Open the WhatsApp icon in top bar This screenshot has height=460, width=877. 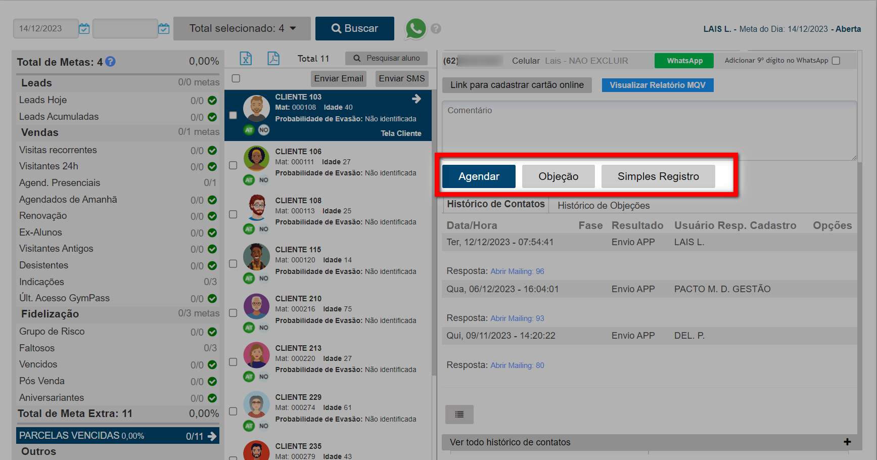point(416,29)
